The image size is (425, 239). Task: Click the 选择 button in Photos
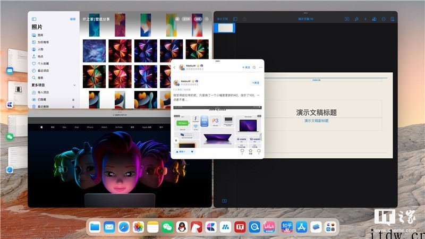pos(198,19)
